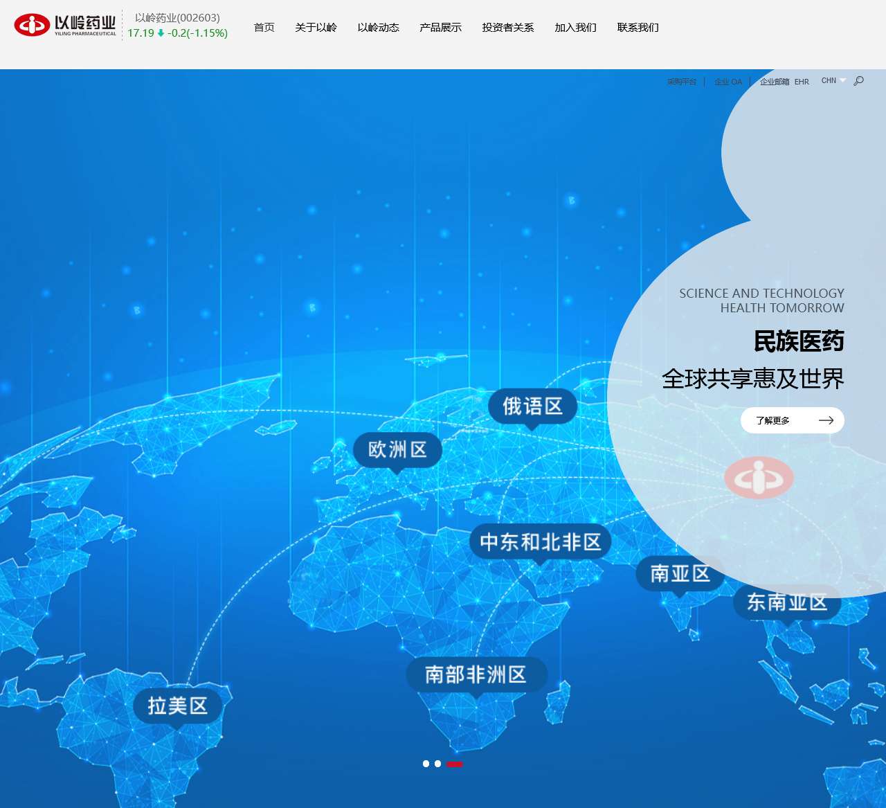Image resolution: width=886 pixels, height=808 pixels.
Task: Open the 关于以岭 navigation menu
Action: point(316,28)
